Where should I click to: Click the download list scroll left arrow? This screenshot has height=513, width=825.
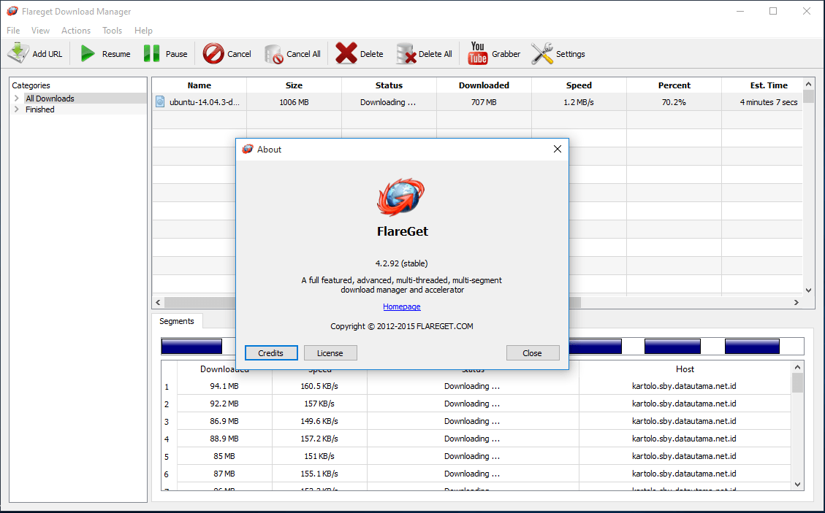coord(158,302)
